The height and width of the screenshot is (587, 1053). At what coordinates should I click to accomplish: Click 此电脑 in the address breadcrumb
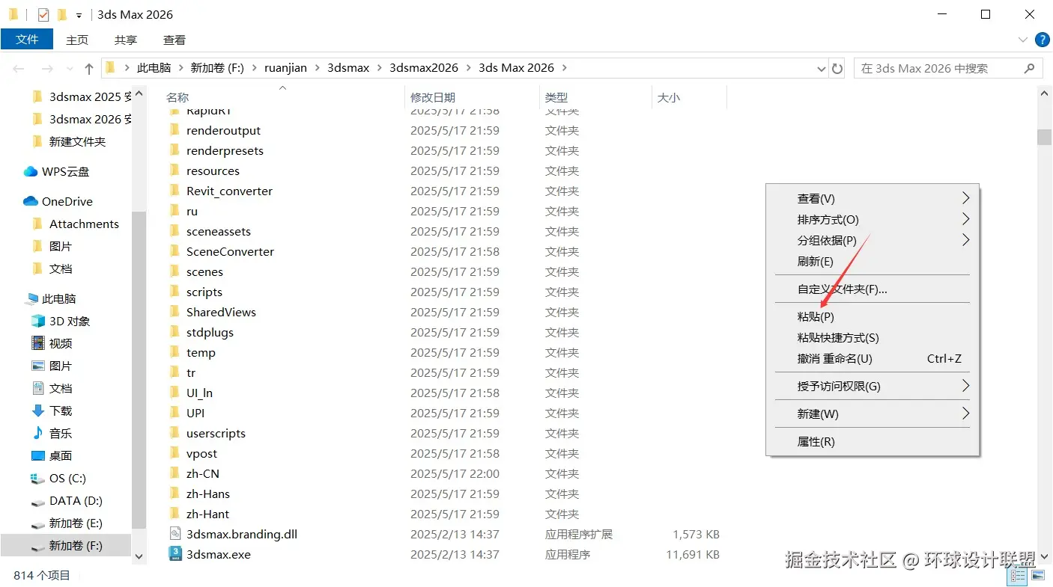[x=154, y=67]
